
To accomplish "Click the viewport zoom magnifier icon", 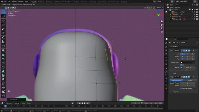I will (162, 21).
